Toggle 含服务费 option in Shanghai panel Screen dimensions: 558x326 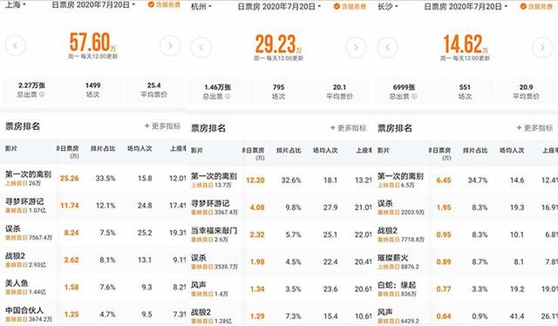point(164,4)
